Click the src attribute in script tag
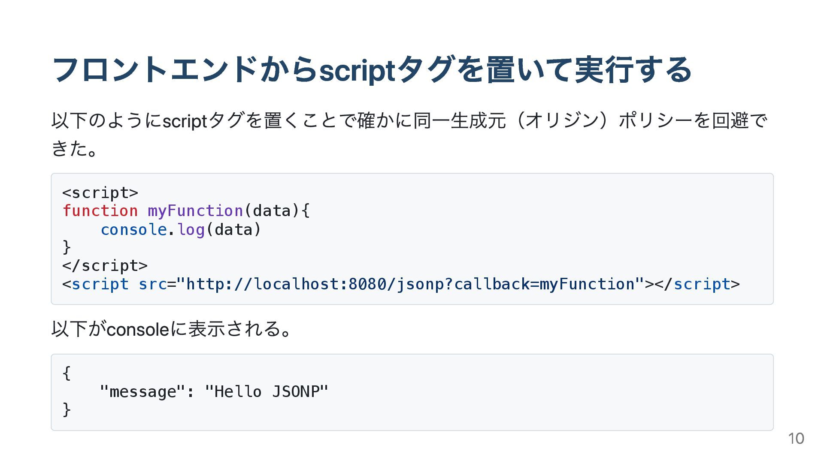Viewport: 824px width, 463px height. tap(152, 284)
